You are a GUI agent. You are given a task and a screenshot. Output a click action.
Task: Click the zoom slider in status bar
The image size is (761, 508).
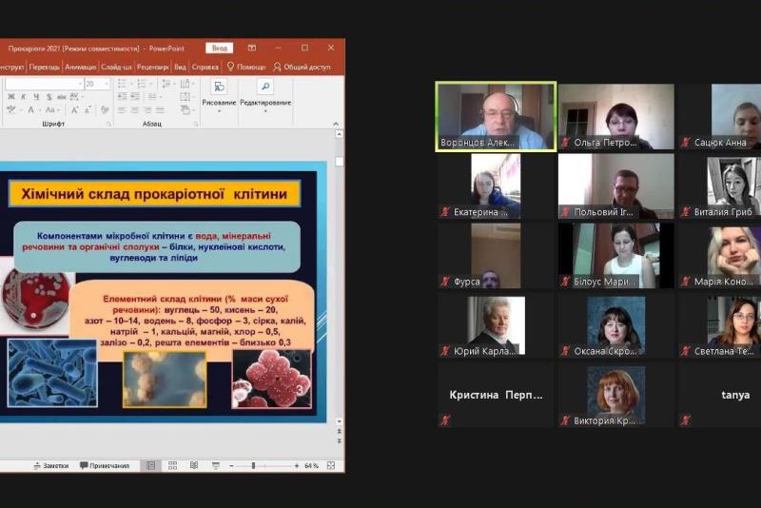(254, 465)
